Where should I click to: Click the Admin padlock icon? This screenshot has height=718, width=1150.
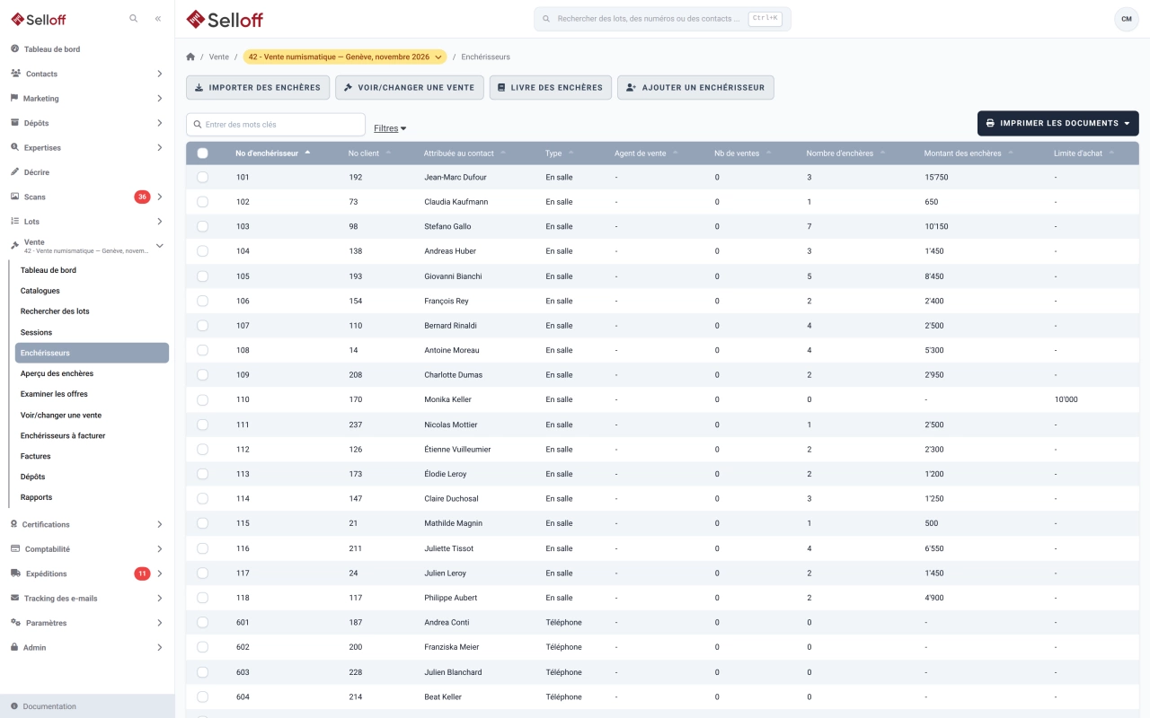pyautogui.click(x=14, y=647)
